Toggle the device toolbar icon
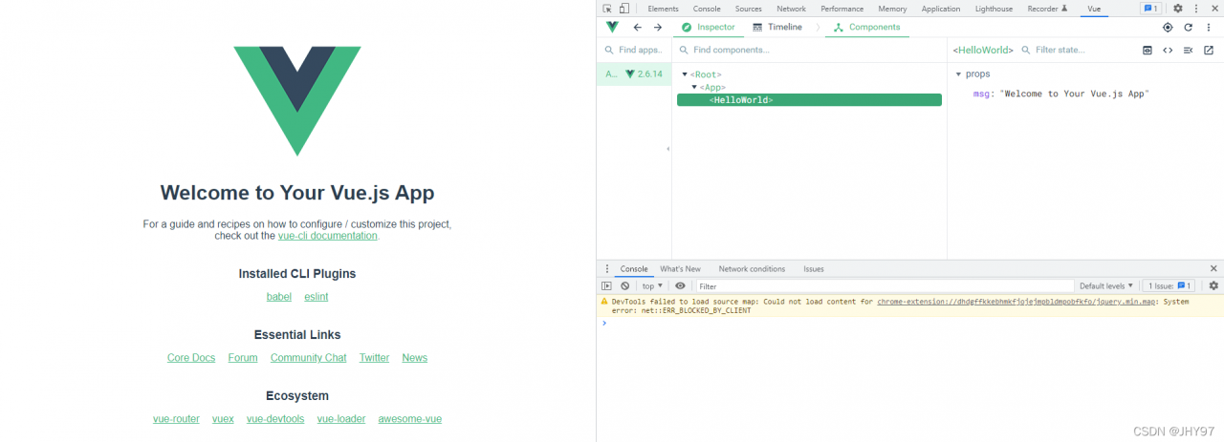The width and height of the screenshot is (1224, 442). pos(624,9)
